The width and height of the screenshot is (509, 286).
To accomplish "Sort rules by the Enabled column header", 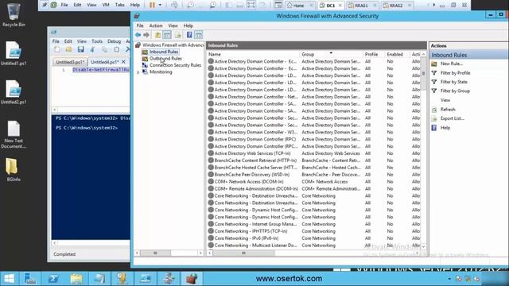I will [396, 54].
